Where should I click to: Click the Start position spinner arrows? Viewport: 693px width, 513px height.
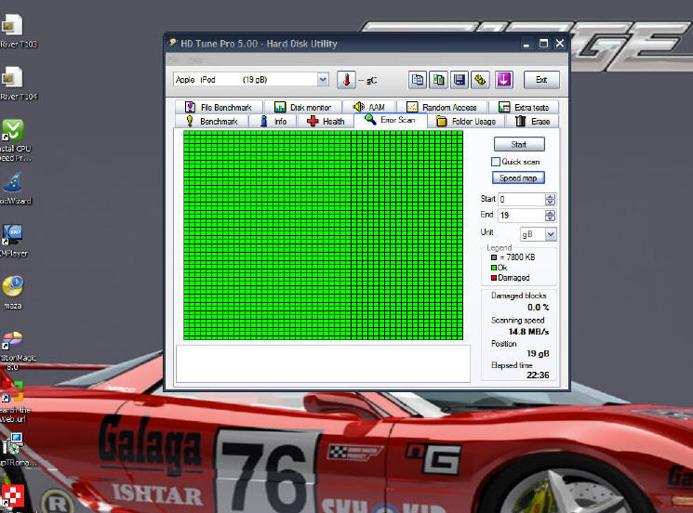(551, 200)
